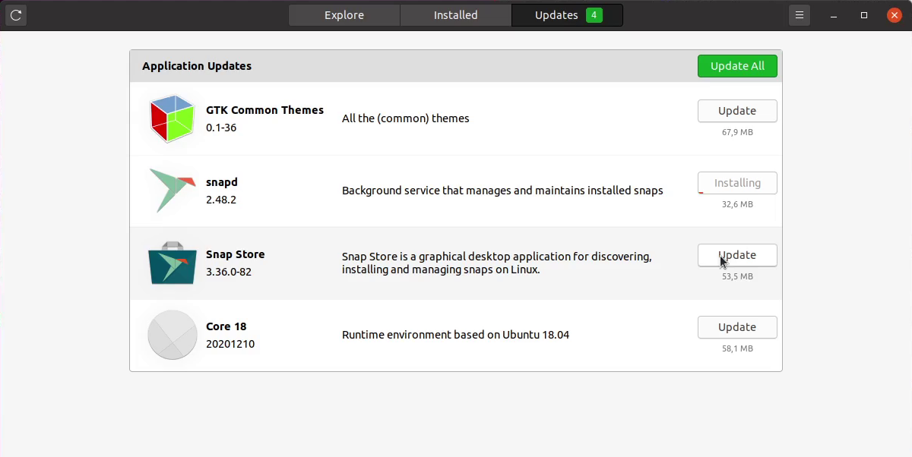Click 'Runtime environment based on Ubuntu 18.04'
912x457 pixels.
pos(455,335)
